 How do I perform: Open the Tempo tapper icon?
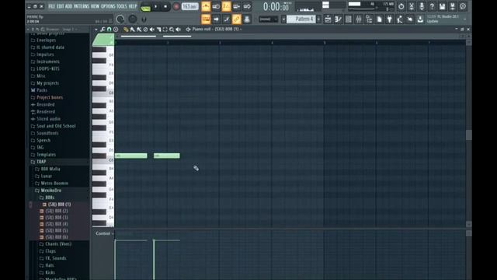click(400, 19)
